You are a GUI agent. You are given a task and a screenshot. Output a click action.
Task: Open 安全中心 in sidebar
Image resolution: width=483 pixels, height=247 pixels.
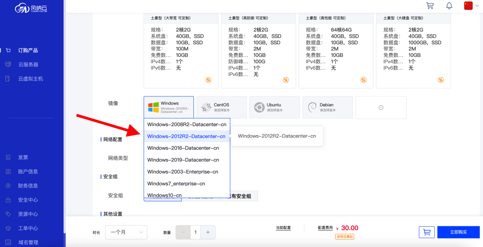(x=28, y=199)
